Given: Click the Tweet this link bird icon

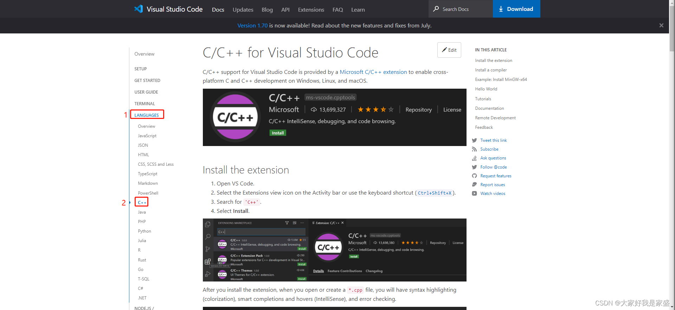Looking at the screenshot, I should (474, 140).
